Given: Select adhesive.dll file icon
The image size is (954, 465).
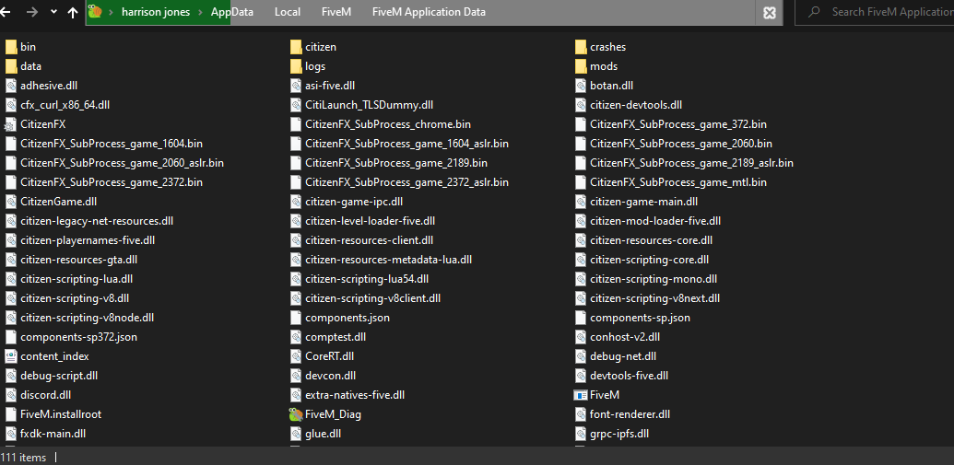Looking at the screenshot, I should click(x=10, y=86).
